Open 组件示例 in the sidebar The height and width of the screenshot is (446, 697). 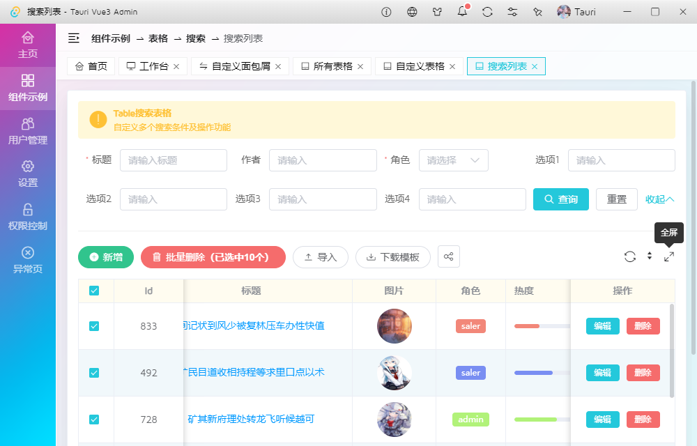pos(28,88)
